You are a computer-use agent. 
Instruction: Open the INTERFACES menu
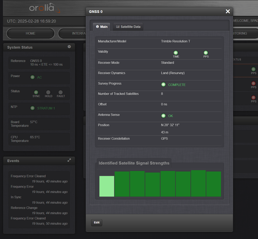coord(72,33)
